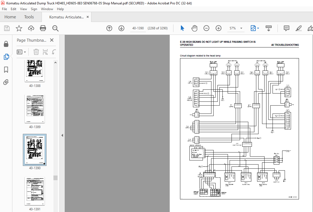Zoom out with the minus icon
This screenshot has height=212, width=313.
point(206,28)
